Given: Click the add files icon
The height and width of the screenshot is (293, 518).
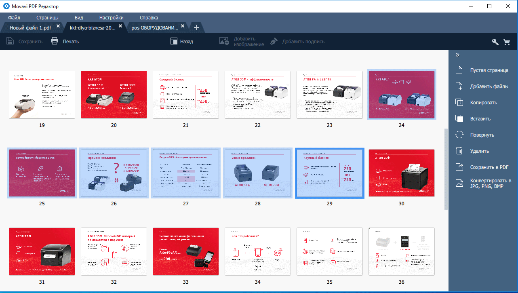Looking at the screenshot, I should point(459,86).
